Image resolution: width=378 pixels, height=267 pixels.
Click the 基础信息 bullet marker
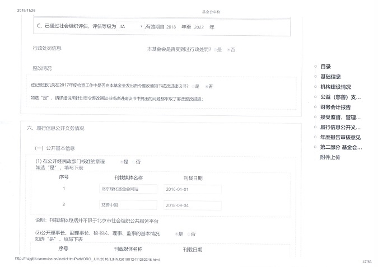315,76
